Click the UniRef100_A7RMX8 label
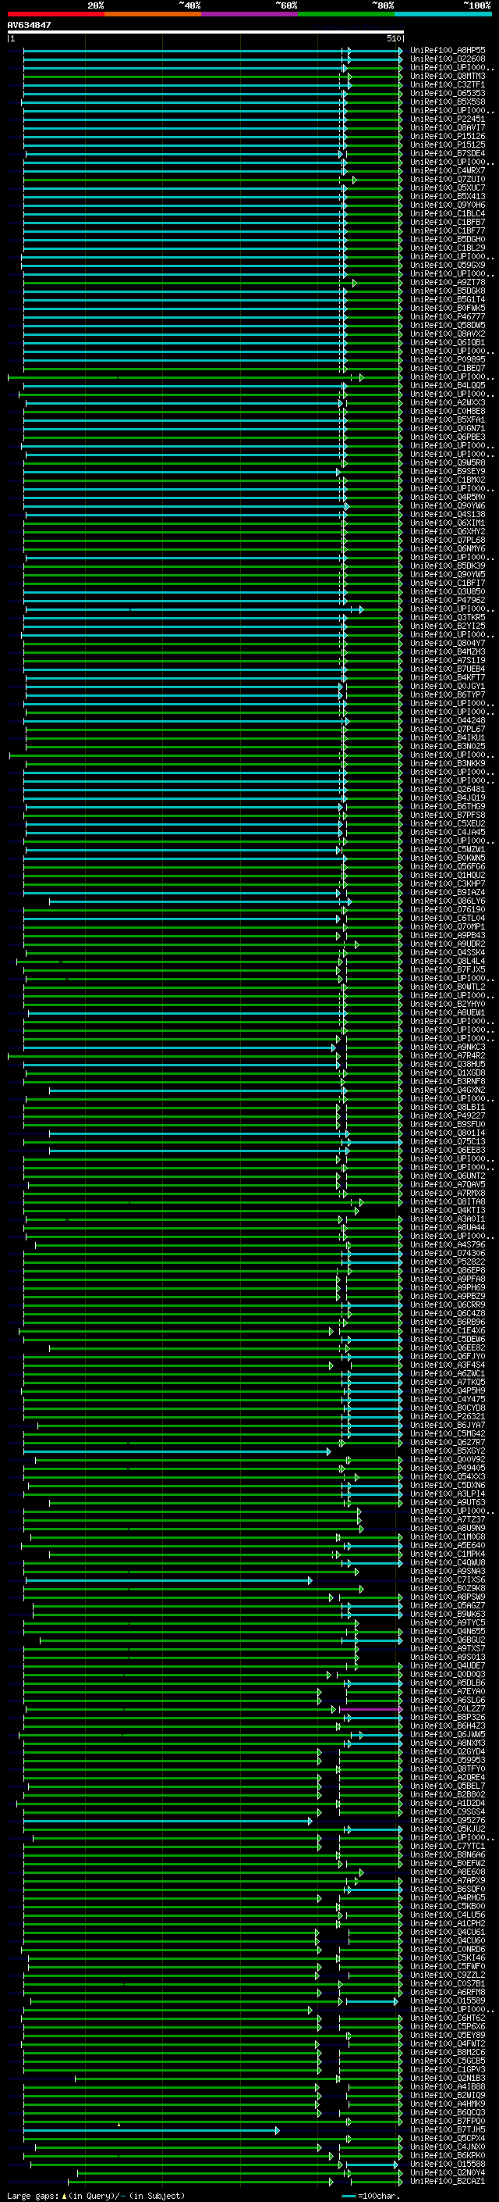This screenshot has height=2202, width=499. pyautogui.click(x=447, y=1193)
